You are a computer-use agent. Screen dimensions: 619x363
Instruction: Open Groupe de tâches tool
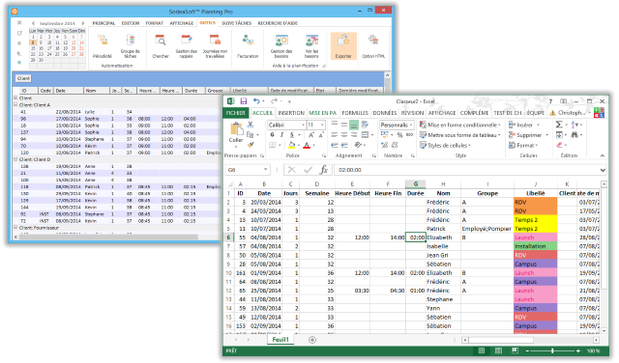point(131,46)
